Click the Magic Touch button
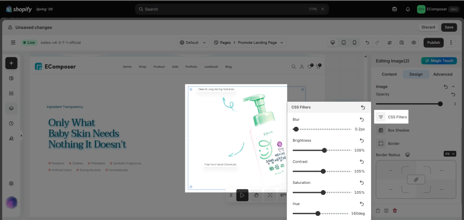 (439, 61)
